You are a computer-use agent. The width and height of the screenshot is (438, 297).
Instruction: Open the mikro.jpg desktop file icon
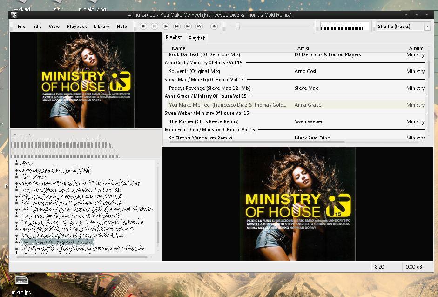click(x=22, y=281)
